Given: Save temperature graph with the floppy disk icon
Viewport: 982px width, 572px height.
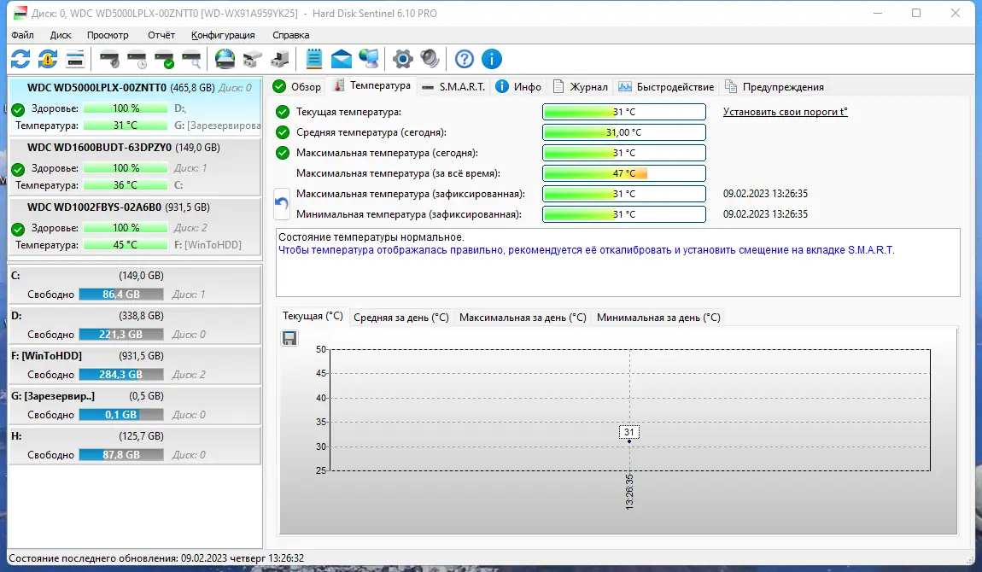Looking at the screenshot, I should pyautogui.click(x=289, y=338).
